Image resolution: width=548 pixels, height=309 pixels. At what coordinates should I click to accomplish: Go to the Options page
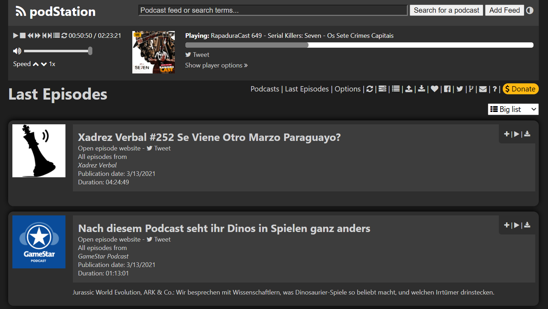click(347, 89)
